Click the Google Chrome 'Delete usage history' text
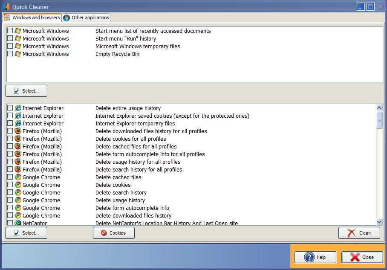The height and width of the screenshot is (270, 387). pos(120,200)
